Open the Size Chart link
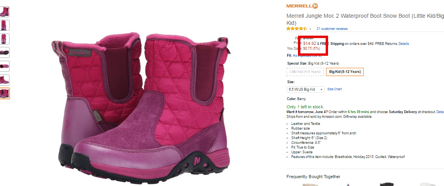 coord(334,89)
